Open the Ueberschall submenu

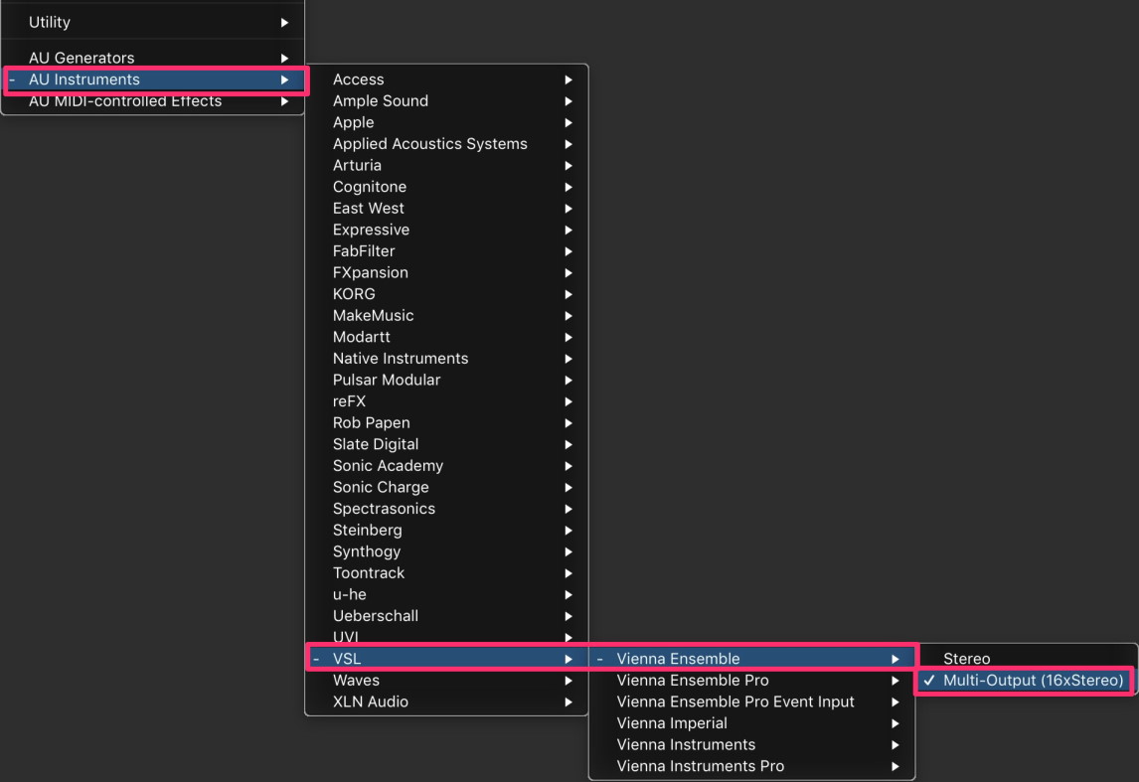tap(446, 616)
